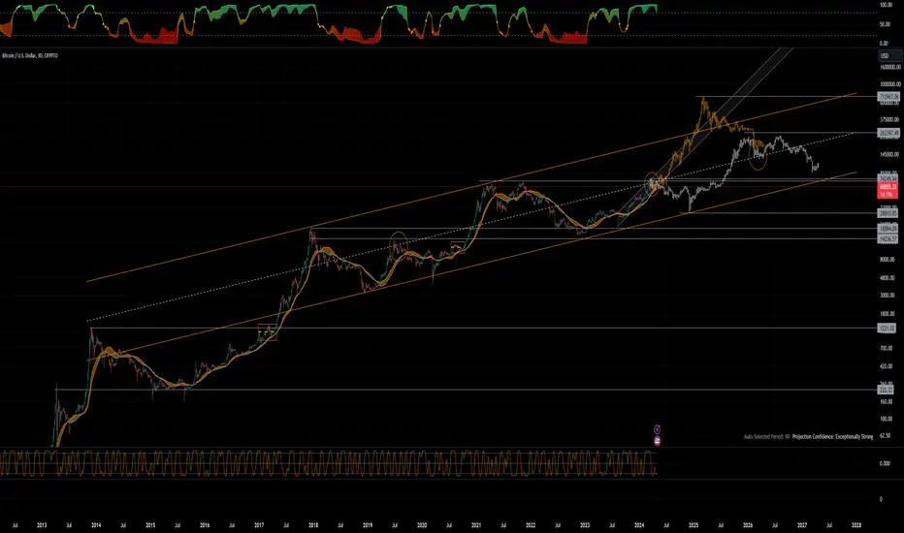904x533 pixels.
Task: Click the 2020 label on time axis
Action: [421, 525]
